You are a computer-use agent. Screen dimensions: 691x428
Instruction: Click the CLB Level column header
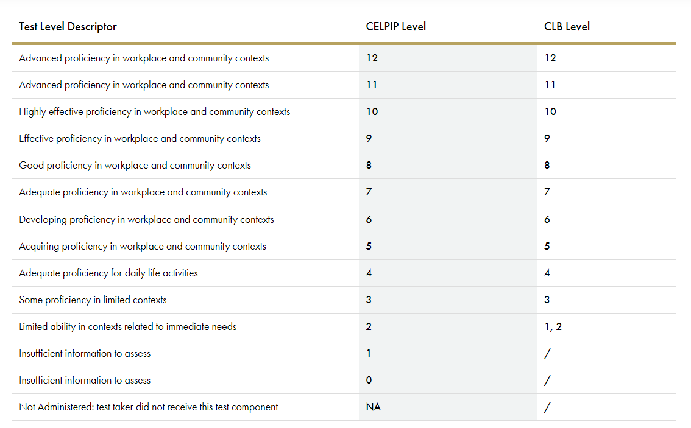tap(567, 27)
